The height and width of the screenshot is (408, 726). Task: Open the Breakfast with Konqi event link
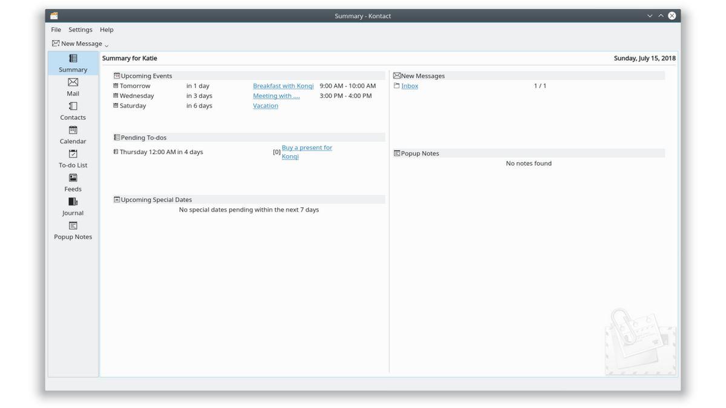click(x=283, y=86)
